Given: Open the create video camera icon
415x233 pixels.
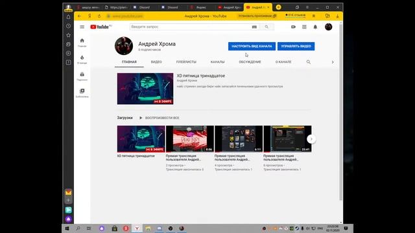Looking at the screenshot, I should [x=293, y=27].
